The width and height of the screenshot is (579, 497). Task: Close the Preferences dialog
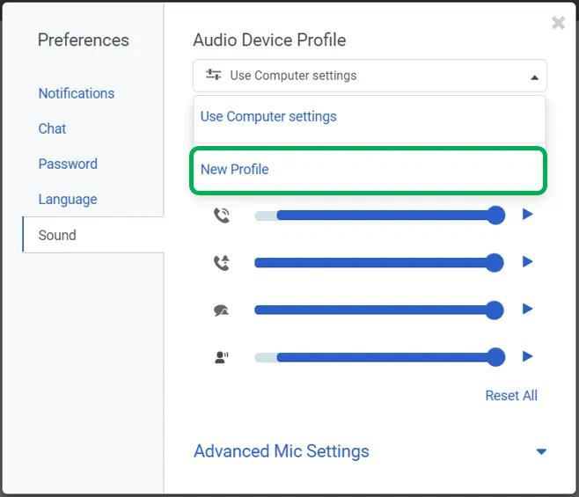click(x=558, y=23)
